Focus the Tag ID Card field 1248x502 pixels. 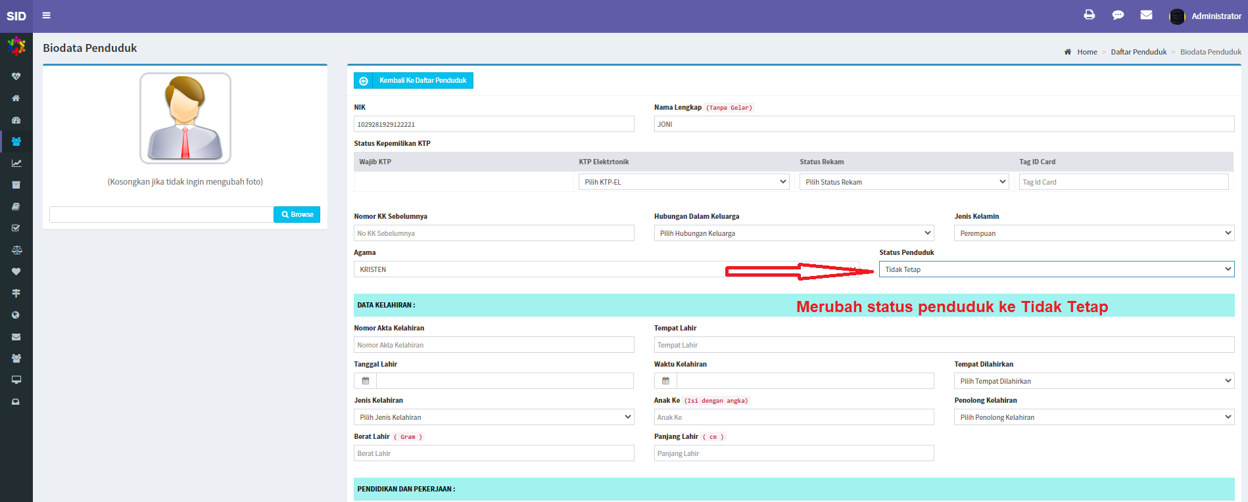(1124, 182)
